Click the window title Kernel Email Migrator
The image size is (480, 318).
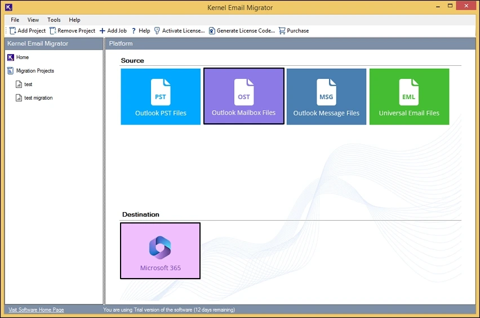click(239, 8)
